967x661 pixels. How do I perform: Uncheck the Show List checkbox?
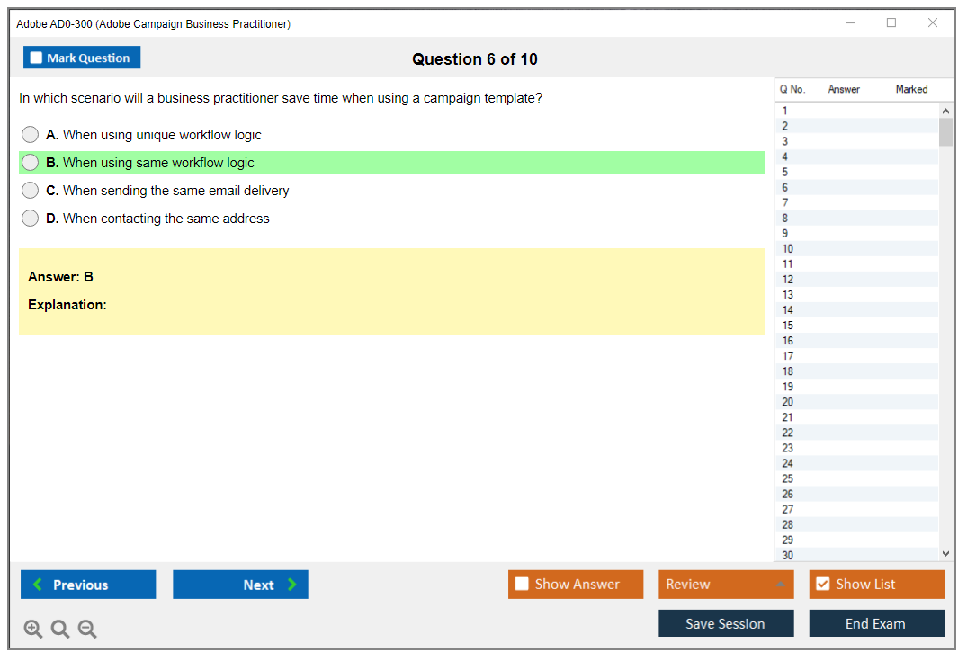[823, 585]
